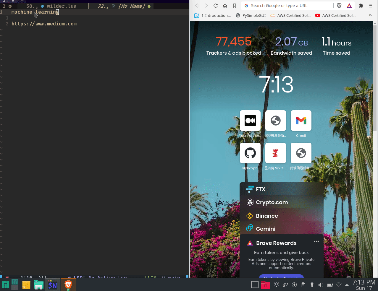Open the browser extensions puzzle icon
This screenshot has height=291, width=378.
[x=361, y=6]
